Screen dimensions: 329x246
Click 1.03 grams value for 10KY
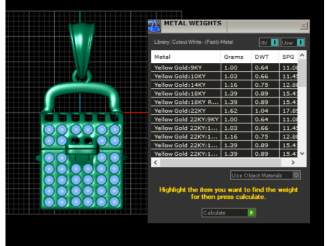click(x=231, y=77)
